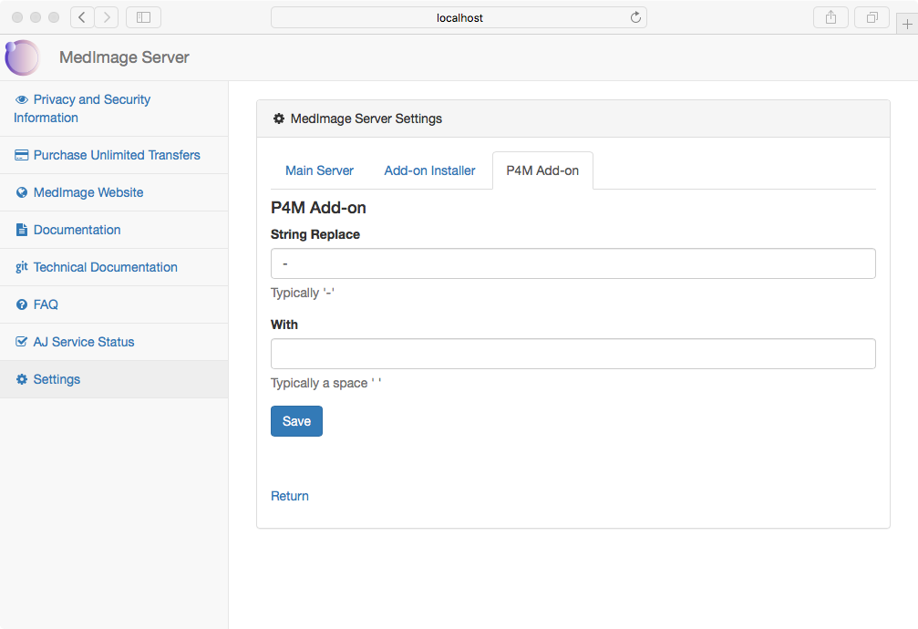This screenshot has width=918, height=629.
Task: Click the Return link
Action: 290,496
